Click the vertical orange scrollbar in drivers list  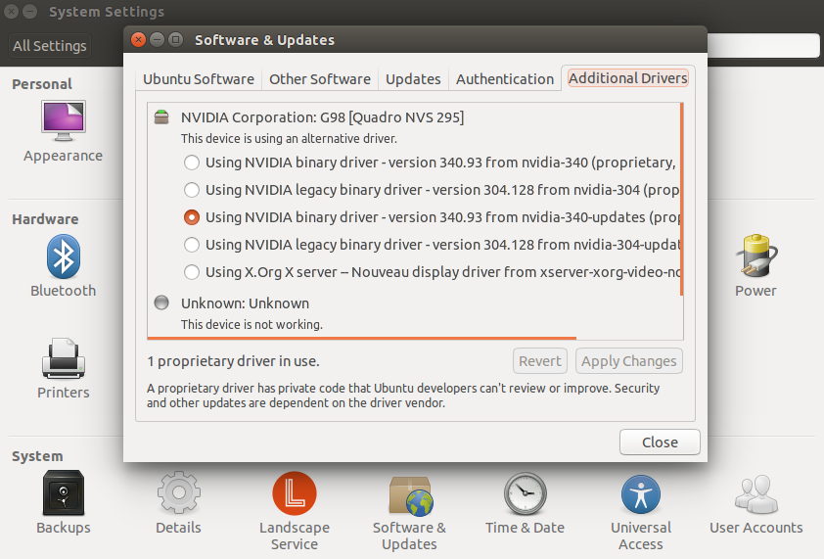click(x=681, y=200)
